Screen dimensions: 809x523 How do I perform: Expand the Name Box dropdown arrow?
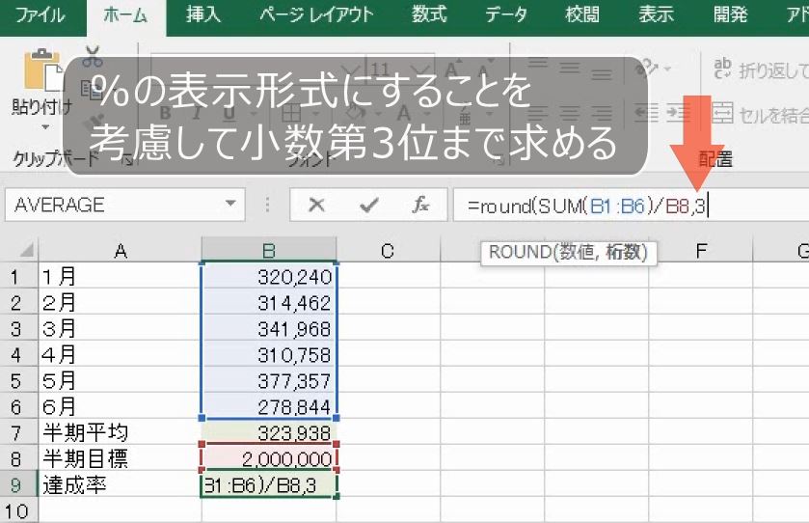[x=230, y=205]
